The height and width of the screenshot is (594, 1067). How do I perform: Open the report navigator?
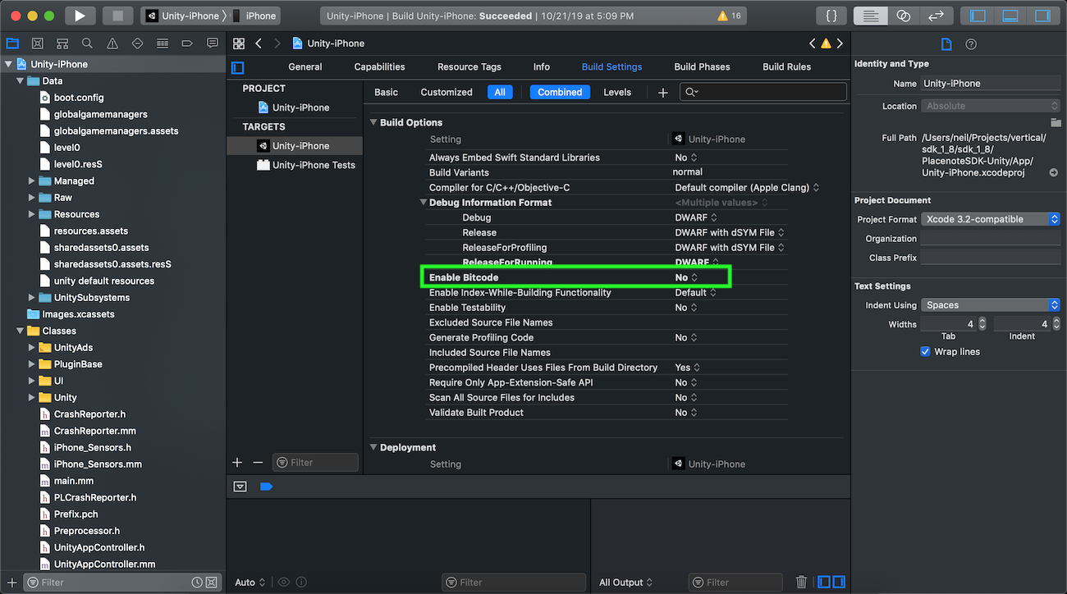[213, 43]
